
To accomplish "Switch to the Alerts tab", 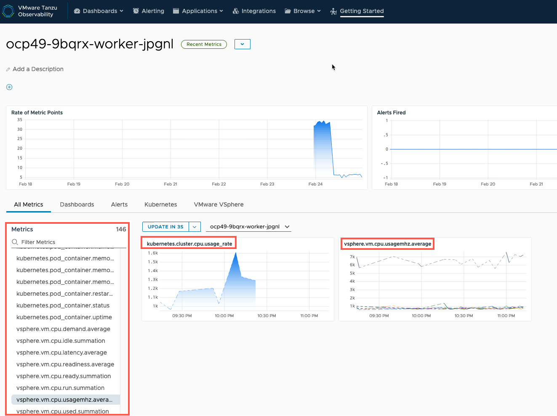I will [x=119, y=204].
